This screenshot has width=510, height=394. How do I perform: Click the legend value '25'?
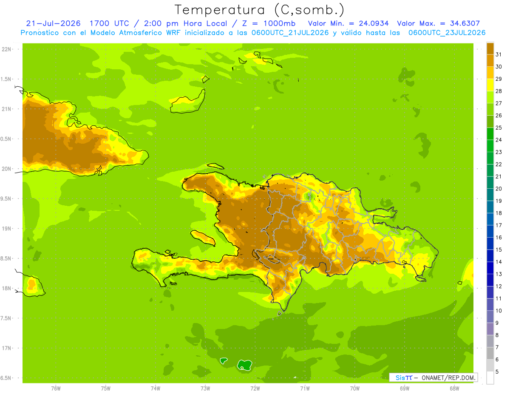point(499,128)
